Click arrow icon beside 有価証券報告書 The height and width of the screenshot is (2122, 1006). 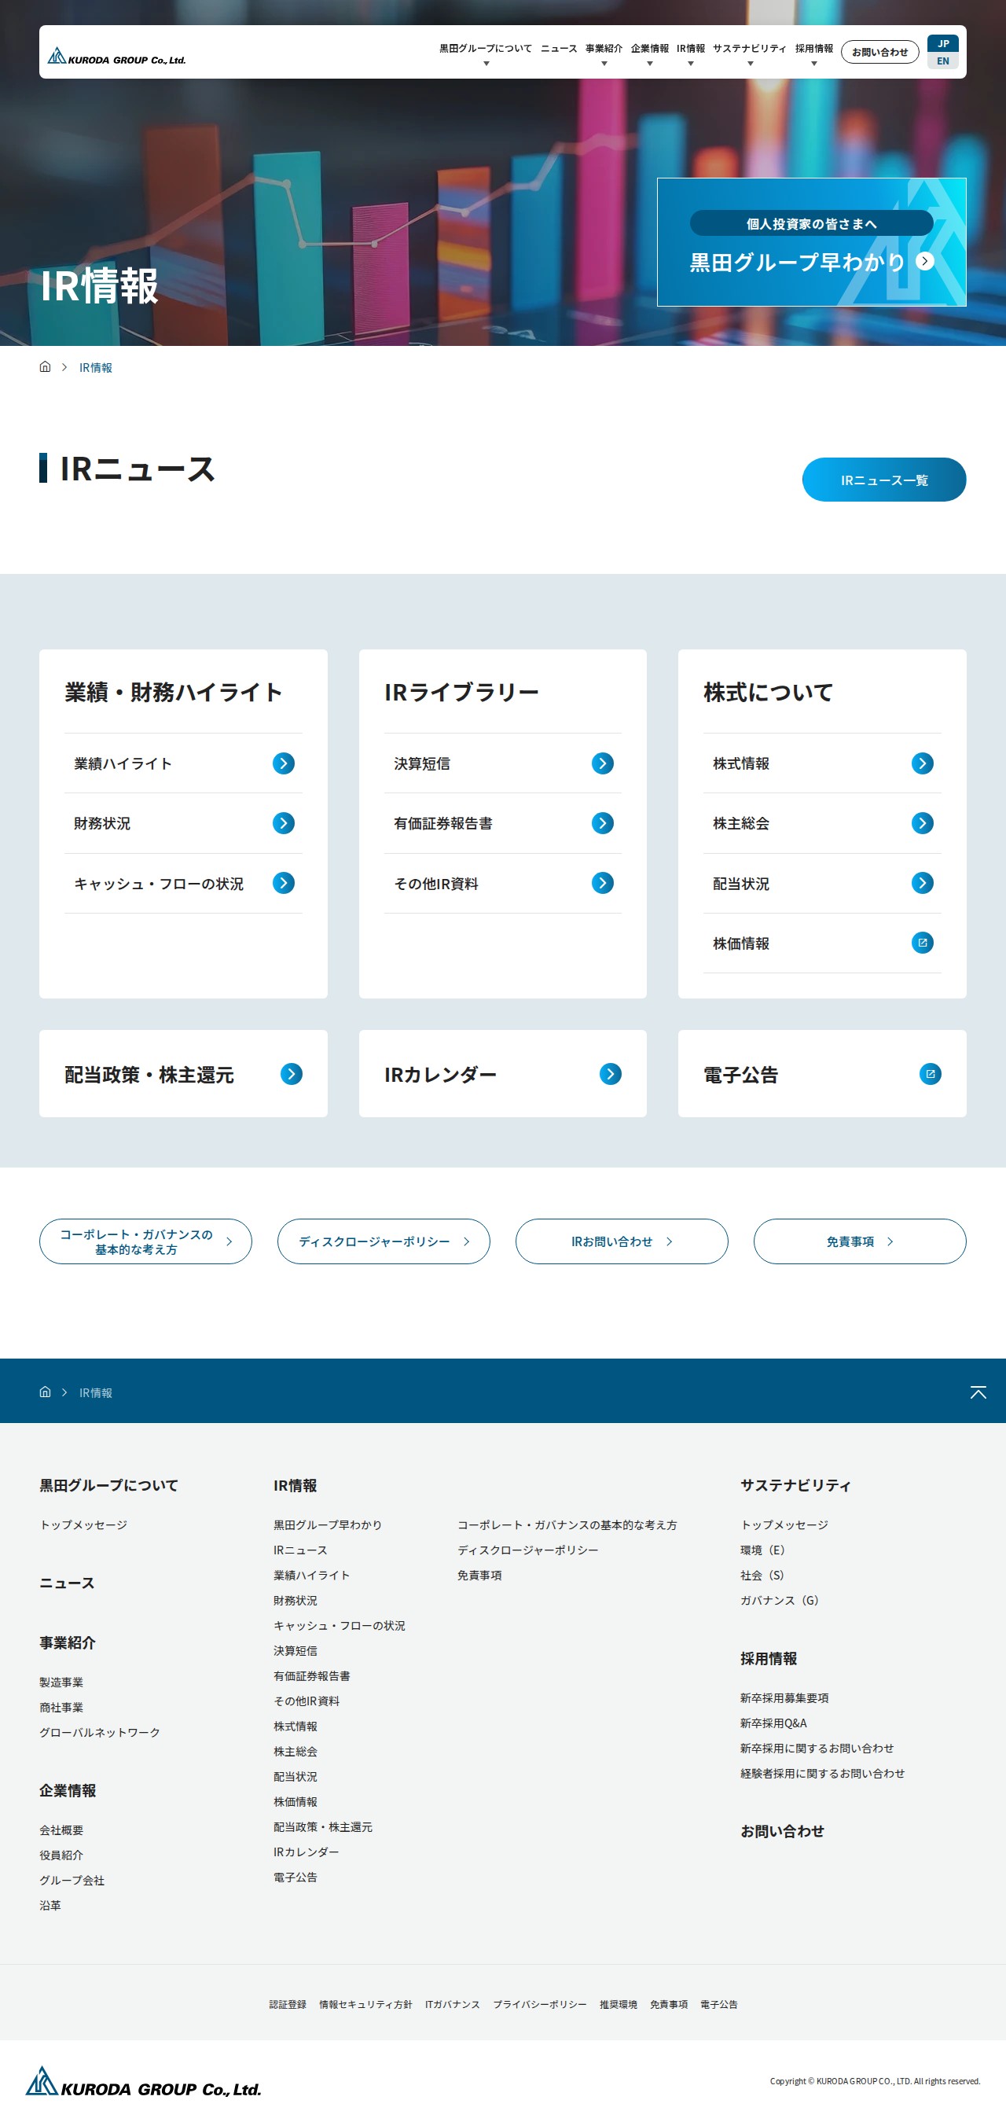[x=603, y=823]
